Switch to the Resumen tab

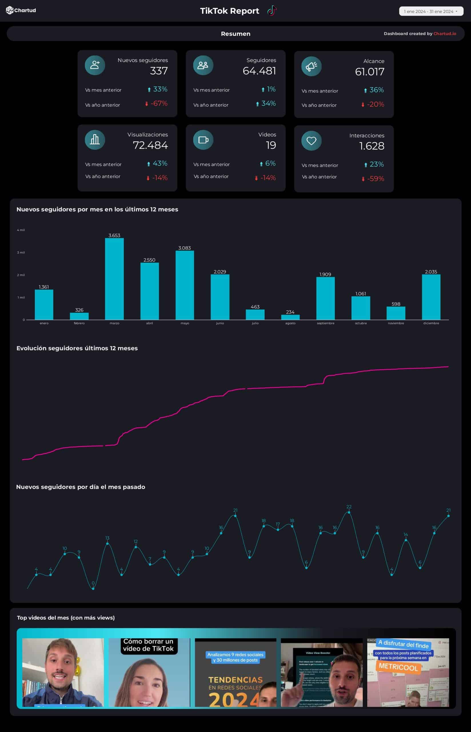pos(235,34)
